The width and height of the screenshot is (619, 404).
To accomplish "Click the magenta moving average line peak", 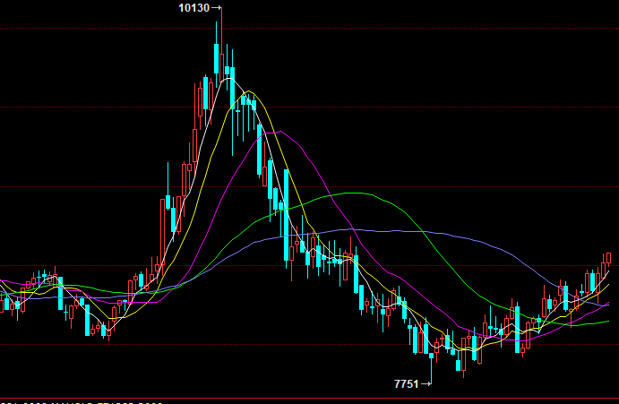I will pyautogui.click(x=281, y=132).
